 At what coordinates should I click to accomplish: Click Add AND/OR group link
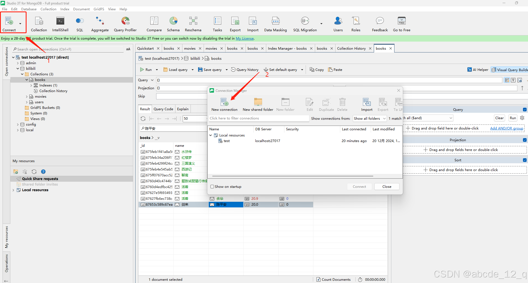coord(506,128)
